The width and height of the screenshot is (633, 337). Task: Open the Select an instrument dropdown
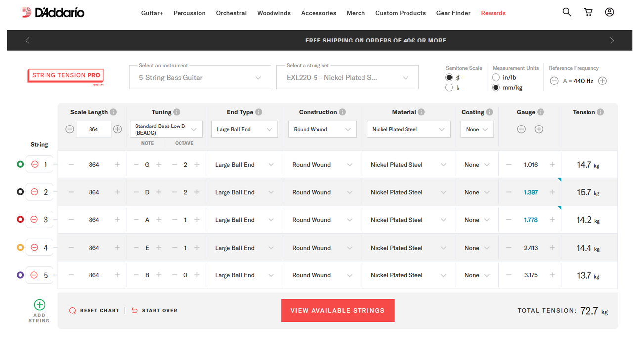point(200,78)
